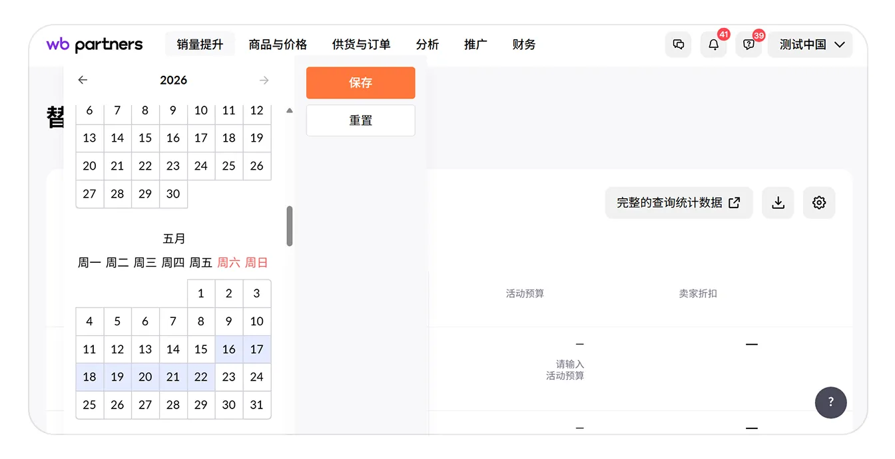Screen dimensions: 895x459
Task: Click the 周五 weekday label
Action: pos(201,263)
